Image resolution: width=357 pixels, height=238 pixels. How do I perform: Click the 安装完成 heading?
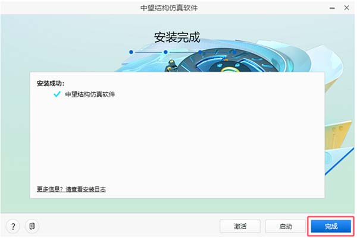pyautogui.click(x=177, y=37)
